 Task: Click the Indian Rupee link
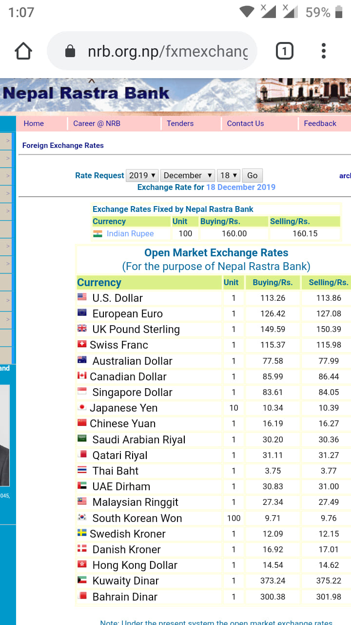pos(130,233)
